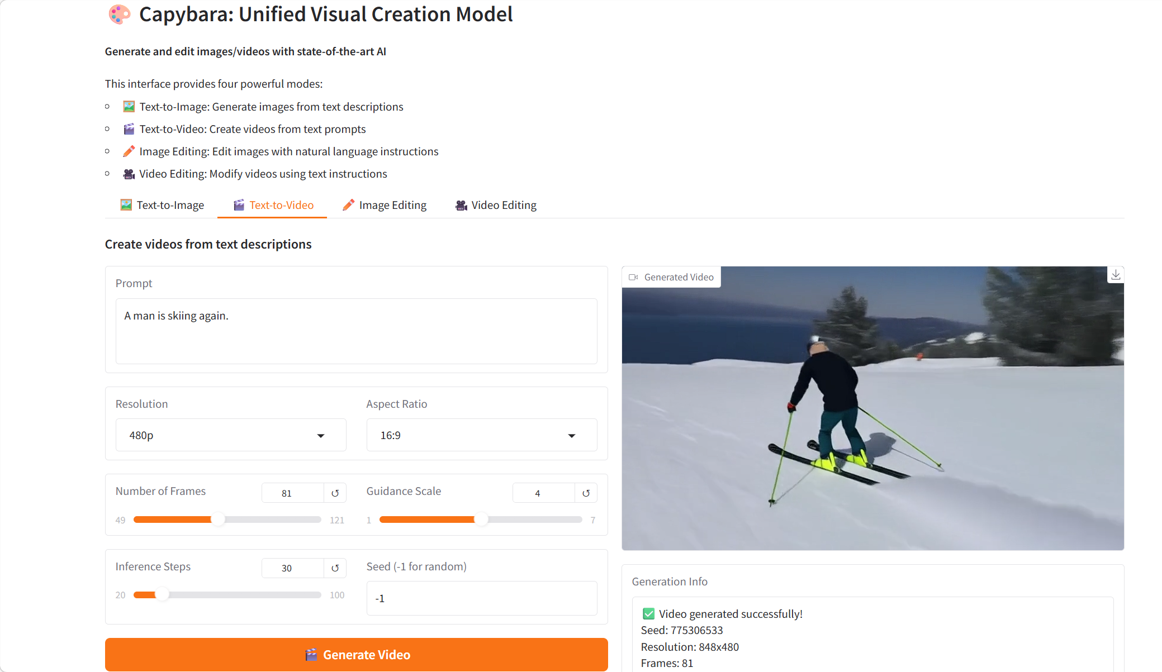Click the clapperboard icon on Text-to-Video tab
1162x672 pixels.
(239, 205)
